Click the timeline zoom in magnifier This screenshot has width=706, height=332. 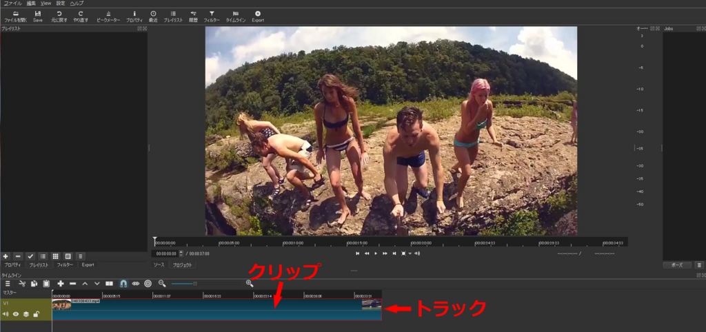250,283
